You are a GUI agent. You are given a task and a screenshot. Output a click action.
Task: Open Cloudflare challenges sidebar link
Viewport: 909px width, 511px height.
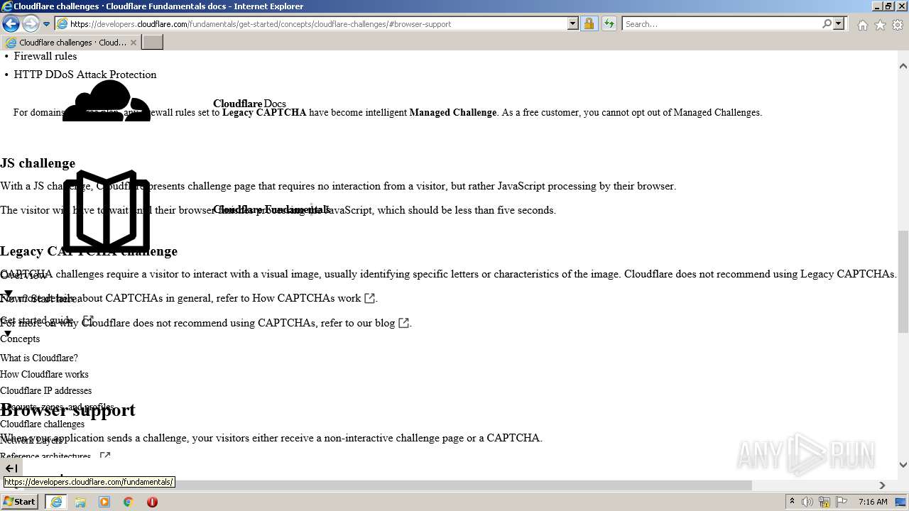click(42, 424)
